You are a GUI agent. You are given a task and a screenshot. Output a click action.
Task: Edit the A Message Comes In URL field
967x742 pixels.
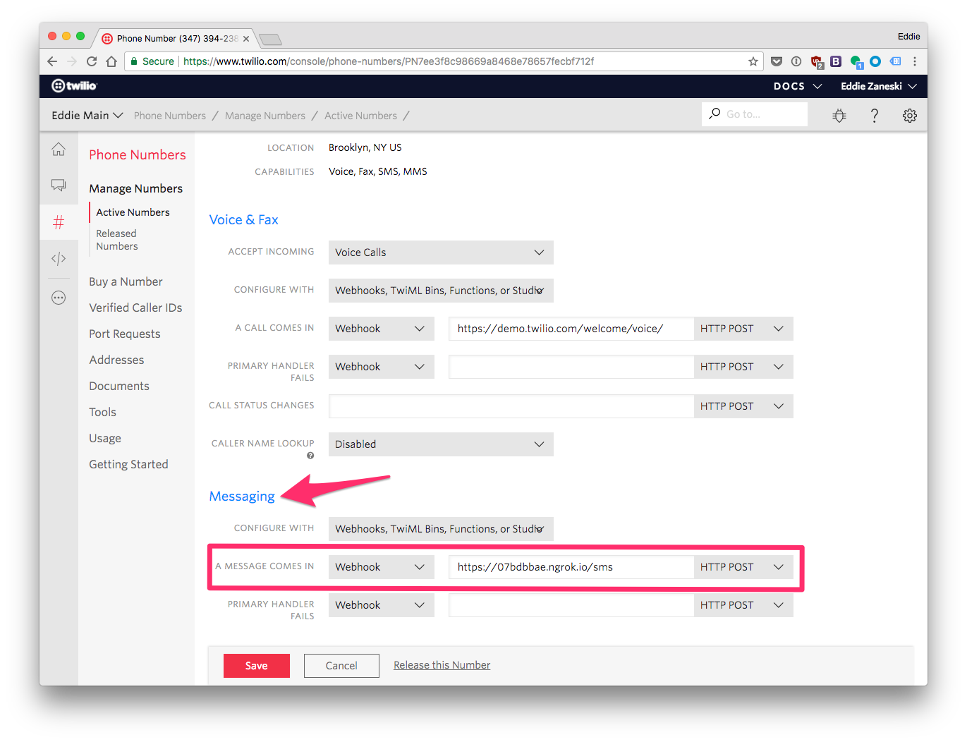[x=571, y=567]
